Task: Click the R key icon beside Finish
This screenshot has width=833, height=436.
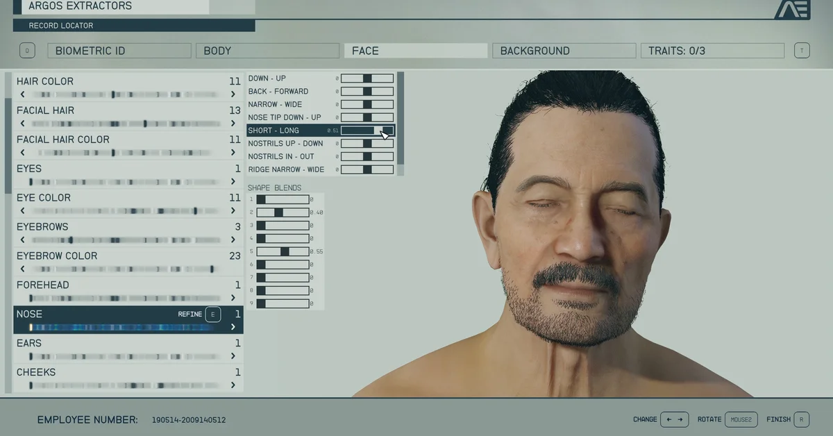Action: (802, 419)
